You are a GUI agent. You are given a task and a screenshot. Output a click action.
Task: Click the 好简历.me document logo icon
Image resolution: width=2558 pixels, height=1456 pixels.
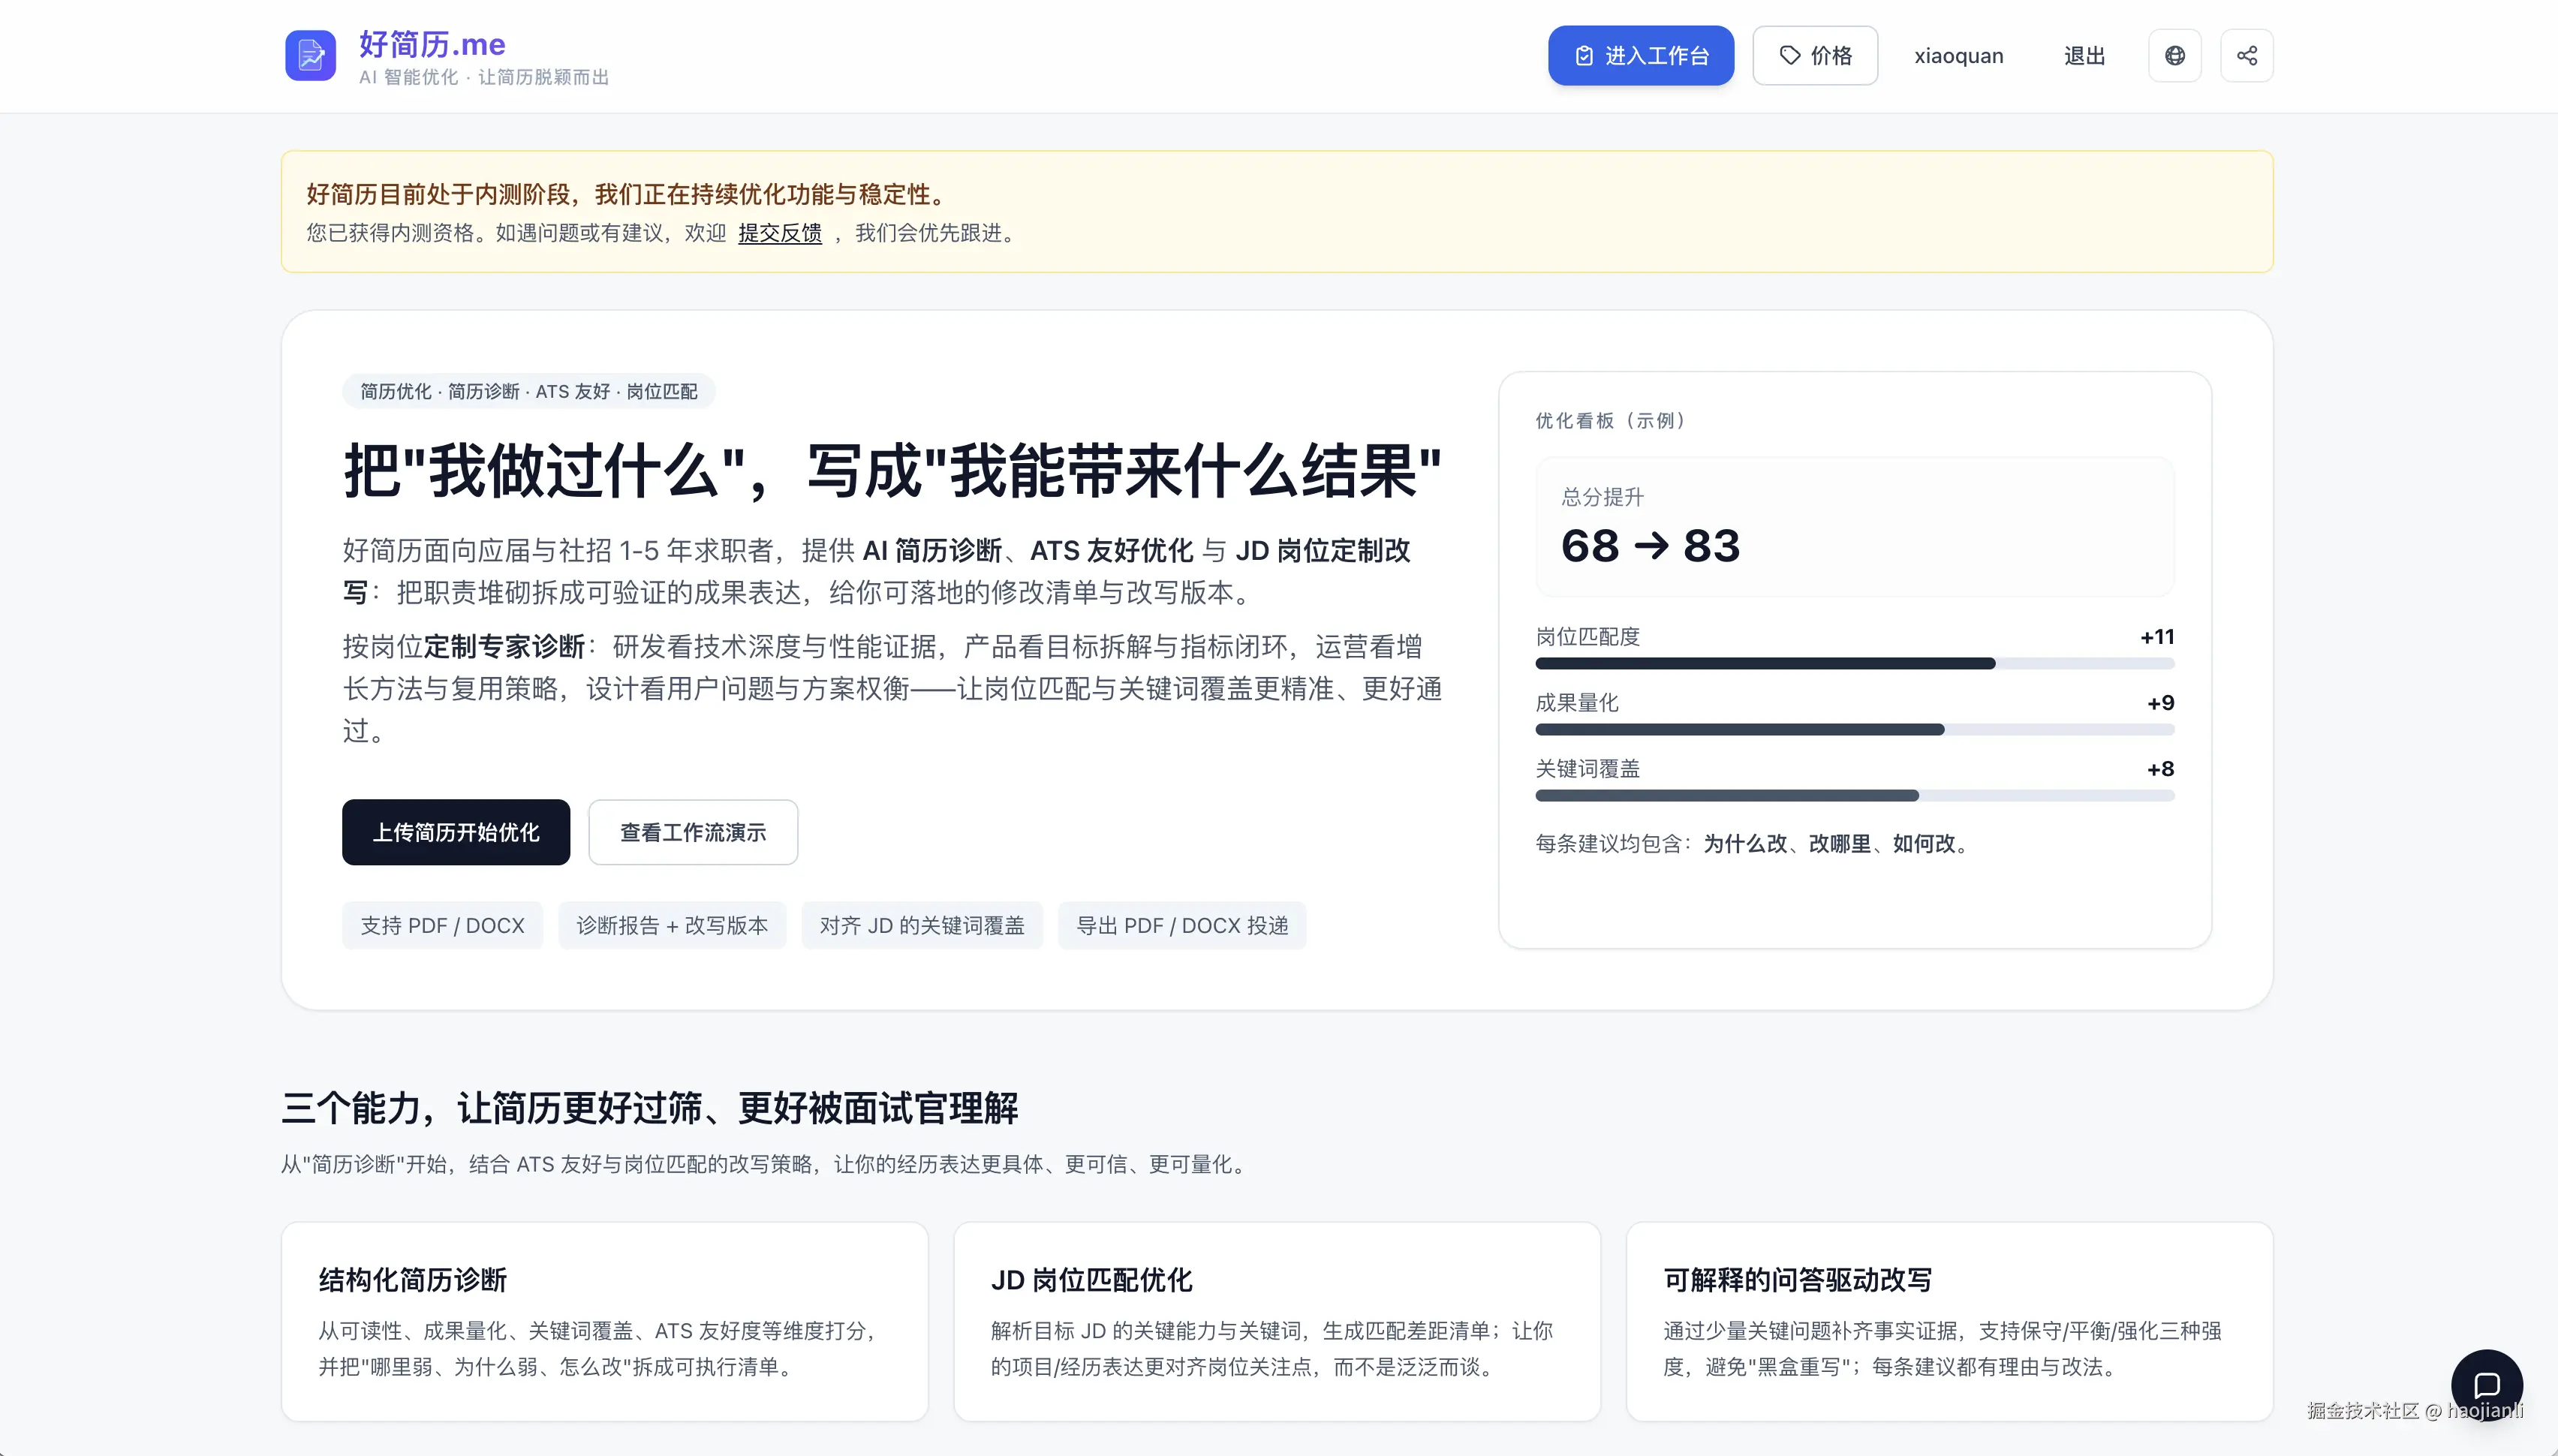tap(310, 56)
